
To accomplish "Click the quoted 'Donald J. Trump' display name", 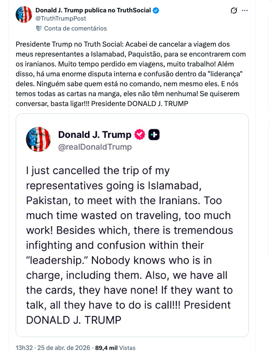I will tap(95, 135).
